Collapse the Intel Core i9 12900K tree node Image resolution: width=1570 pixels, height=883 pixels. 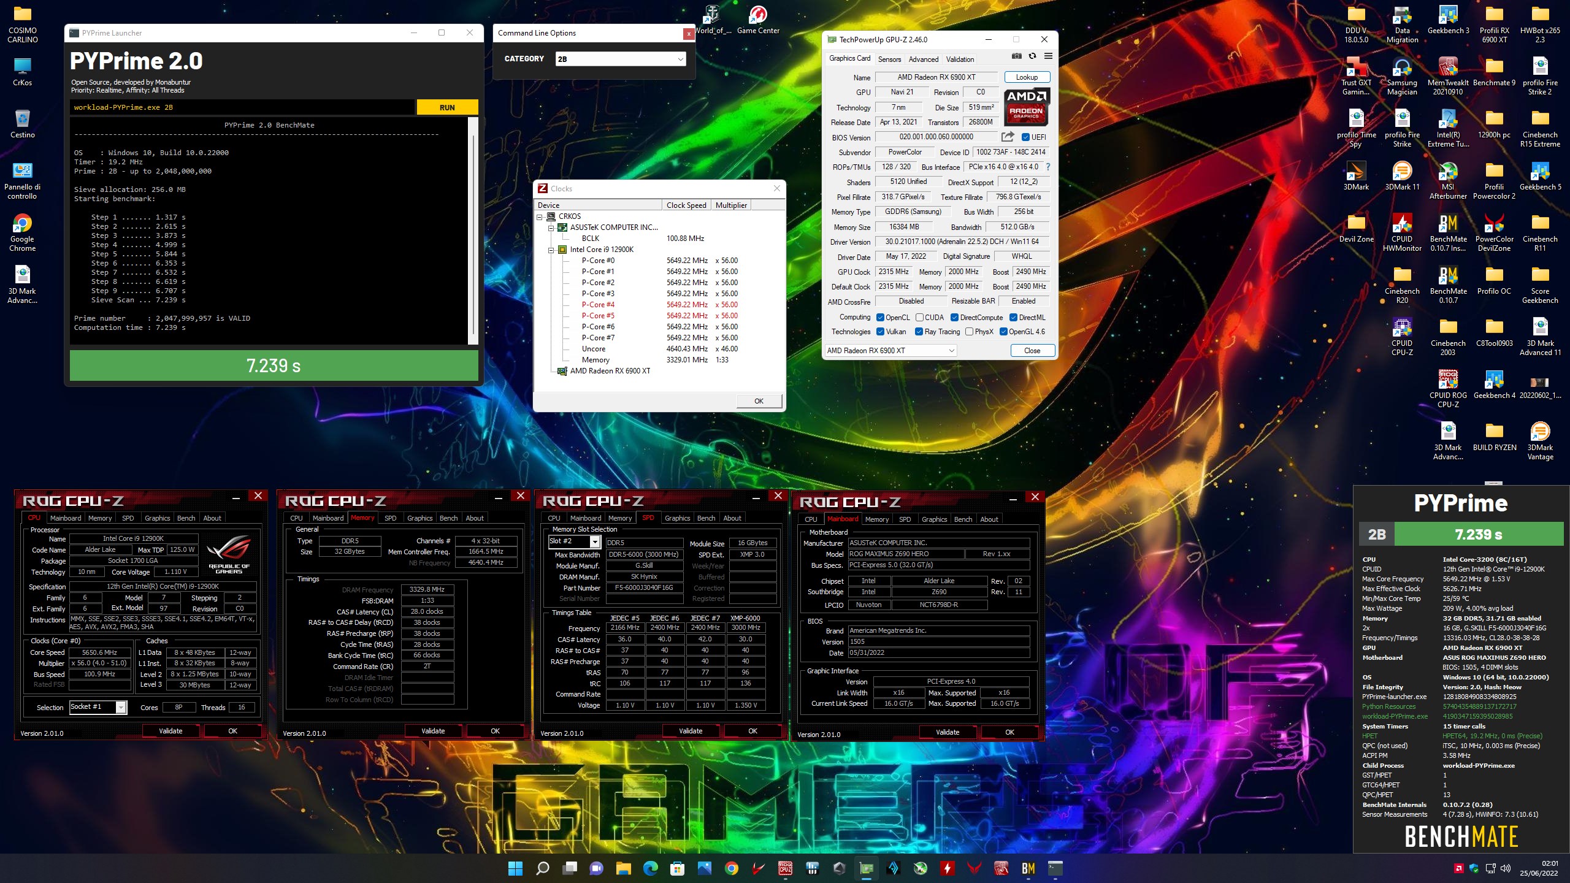point(551,250)
